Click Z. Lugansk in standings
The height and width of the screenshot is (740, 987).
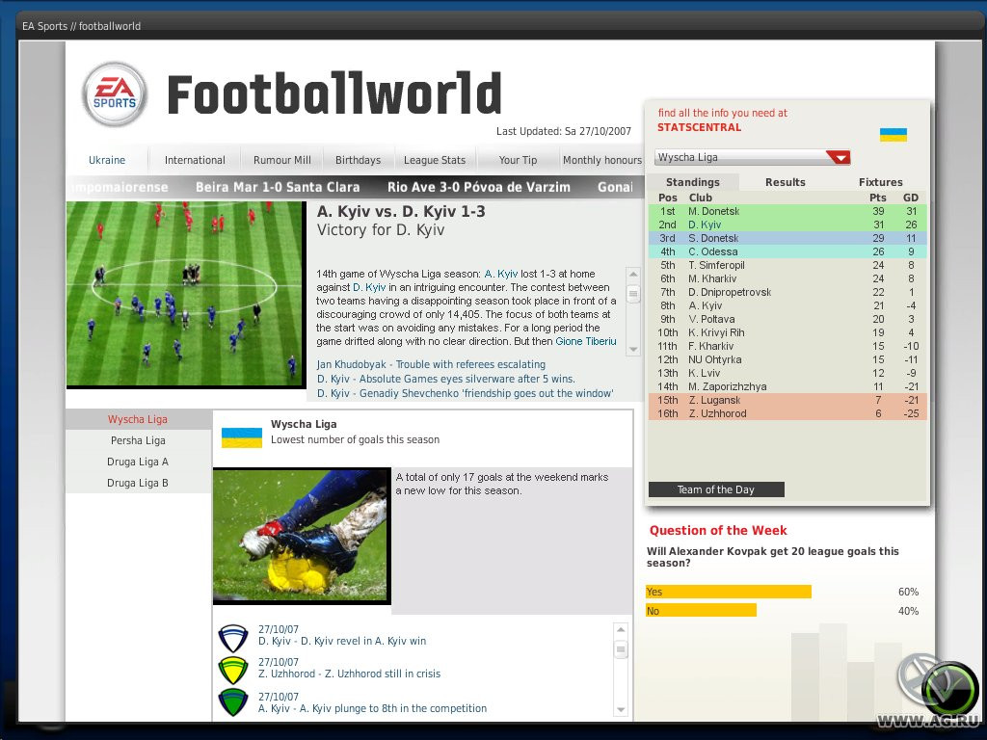point(787,400)
